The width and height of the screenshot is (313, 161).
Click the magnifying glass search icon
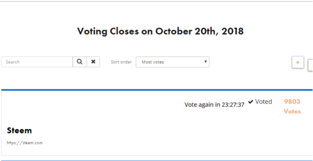tap(80, 62)
